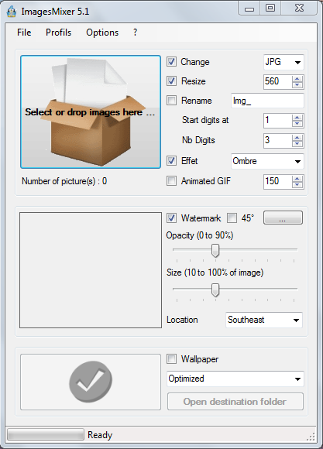Increase the Start digits at value

click(x=297, y=118)
